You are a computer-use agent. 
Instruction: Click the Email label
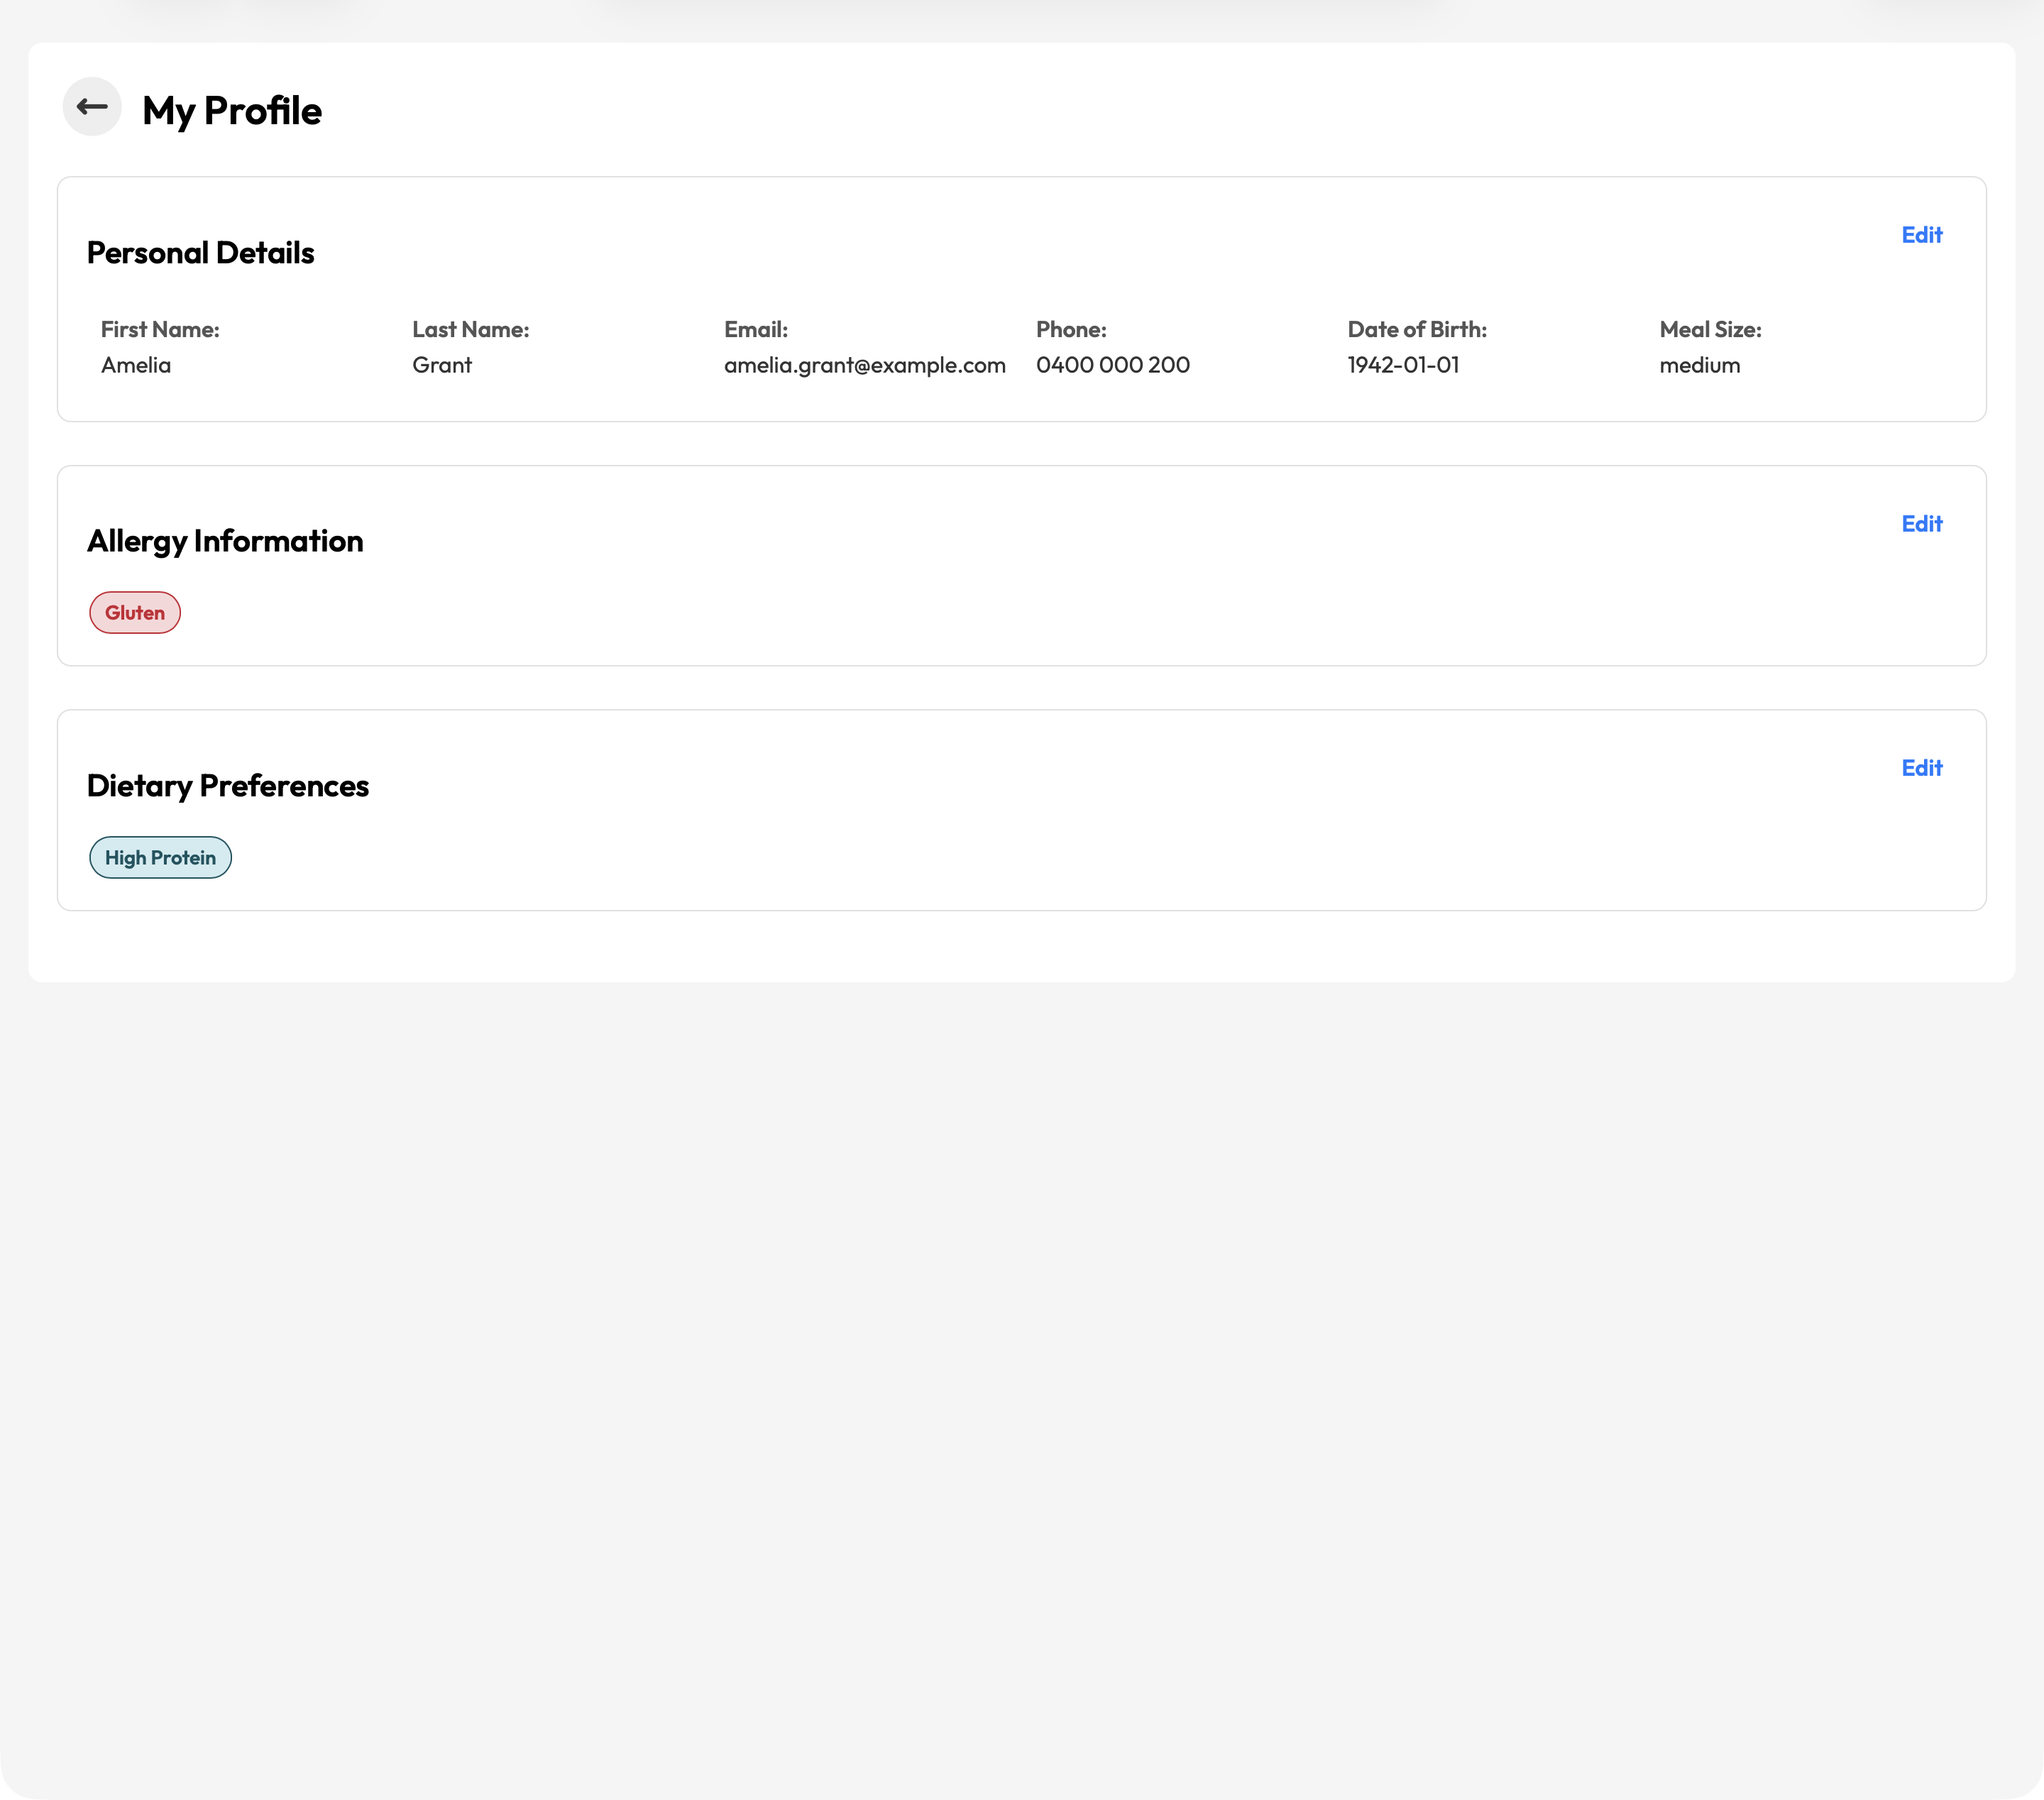[x=756, y=330]
